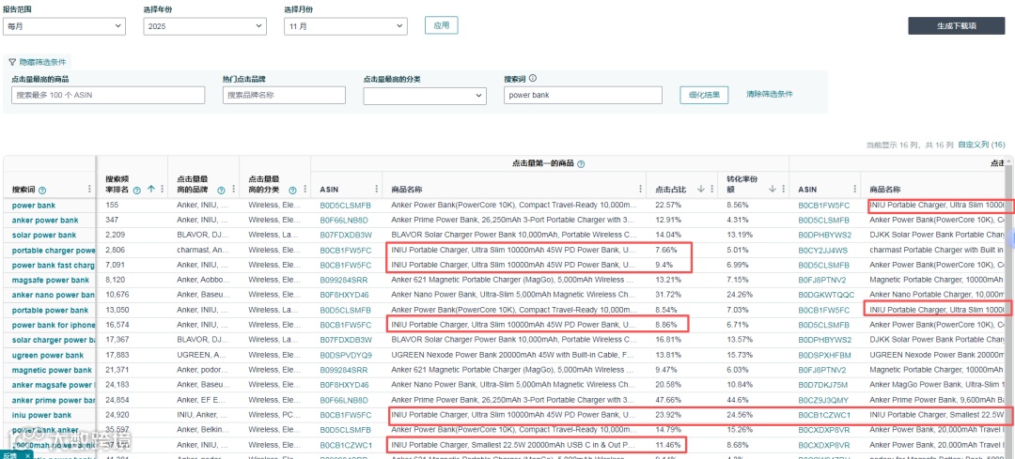Click the 清除筛选条件 link

[x=770, y=94]
